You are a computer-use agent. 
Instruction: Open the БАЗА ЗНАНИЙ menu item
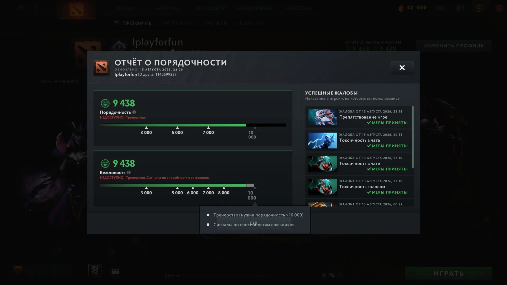coord(254,8)
